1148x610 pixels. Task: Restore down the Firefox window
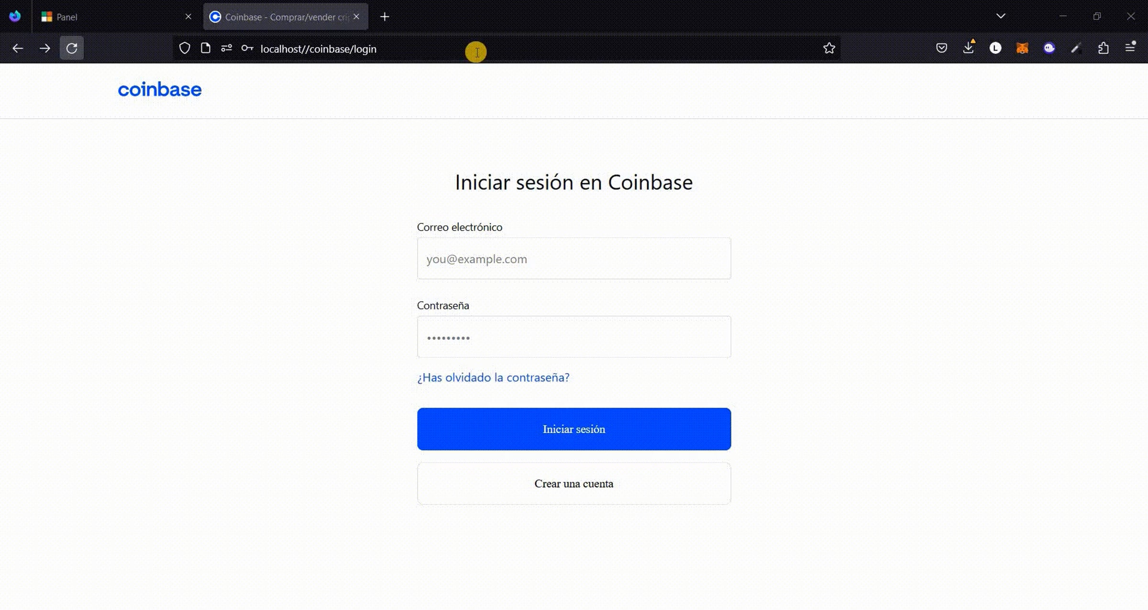[x=1097, y=16]
